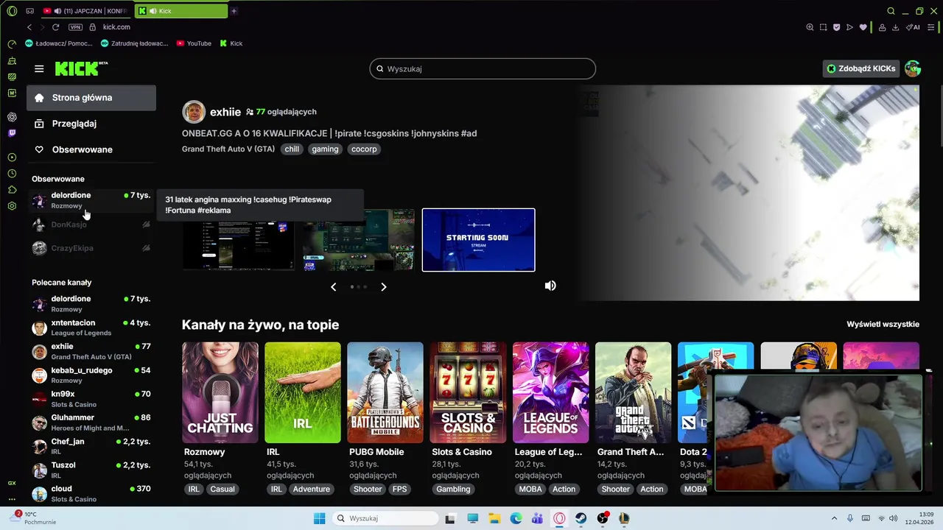Add page to bookmarks heart icon
943x530 pixels.
[x=863, y=27]
